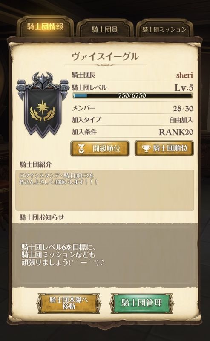
Task: Click the 騎士団紹介 introduction text box
Action: (x=105, y=190)
